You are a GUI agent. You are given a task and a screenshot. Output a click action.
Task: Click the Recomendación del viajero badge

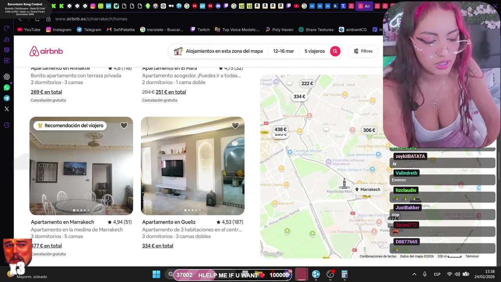click(x=71, y=126)
